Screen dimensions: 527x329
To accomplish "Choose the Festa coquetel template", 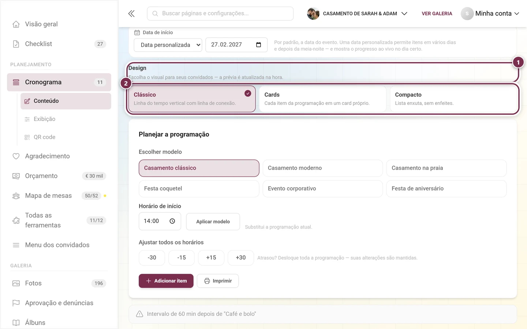I will [x=199, y=189].
